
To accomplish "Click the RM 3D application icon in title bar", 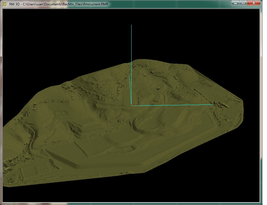I will [x=4, y=4].
